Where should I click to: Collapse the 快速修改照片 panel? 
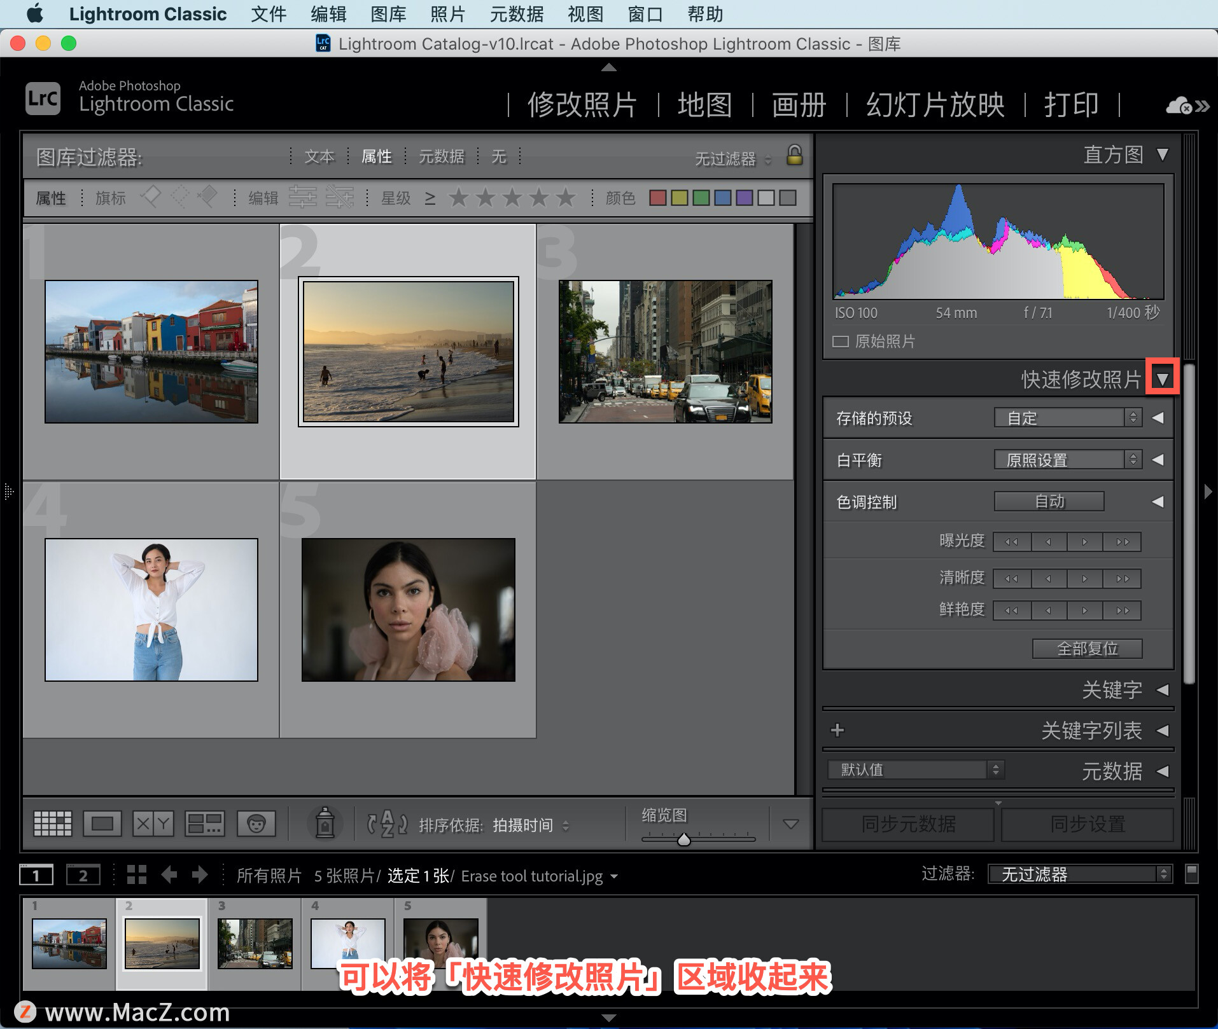coord(1163,379)
